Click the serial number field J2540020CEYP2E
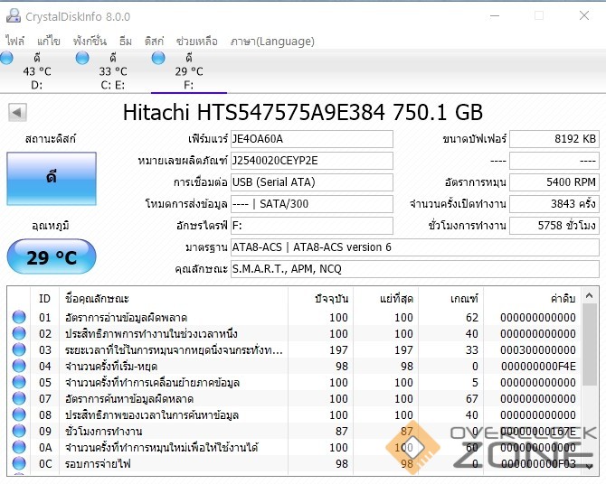The image size is (606, 484). coord(312,161)
